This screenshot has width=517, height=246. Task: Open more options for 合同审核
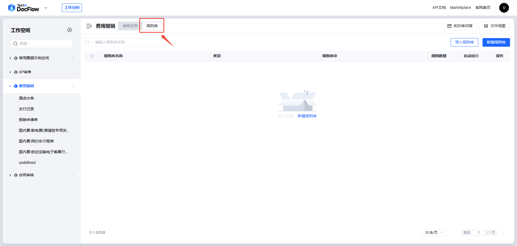(73, 175)
